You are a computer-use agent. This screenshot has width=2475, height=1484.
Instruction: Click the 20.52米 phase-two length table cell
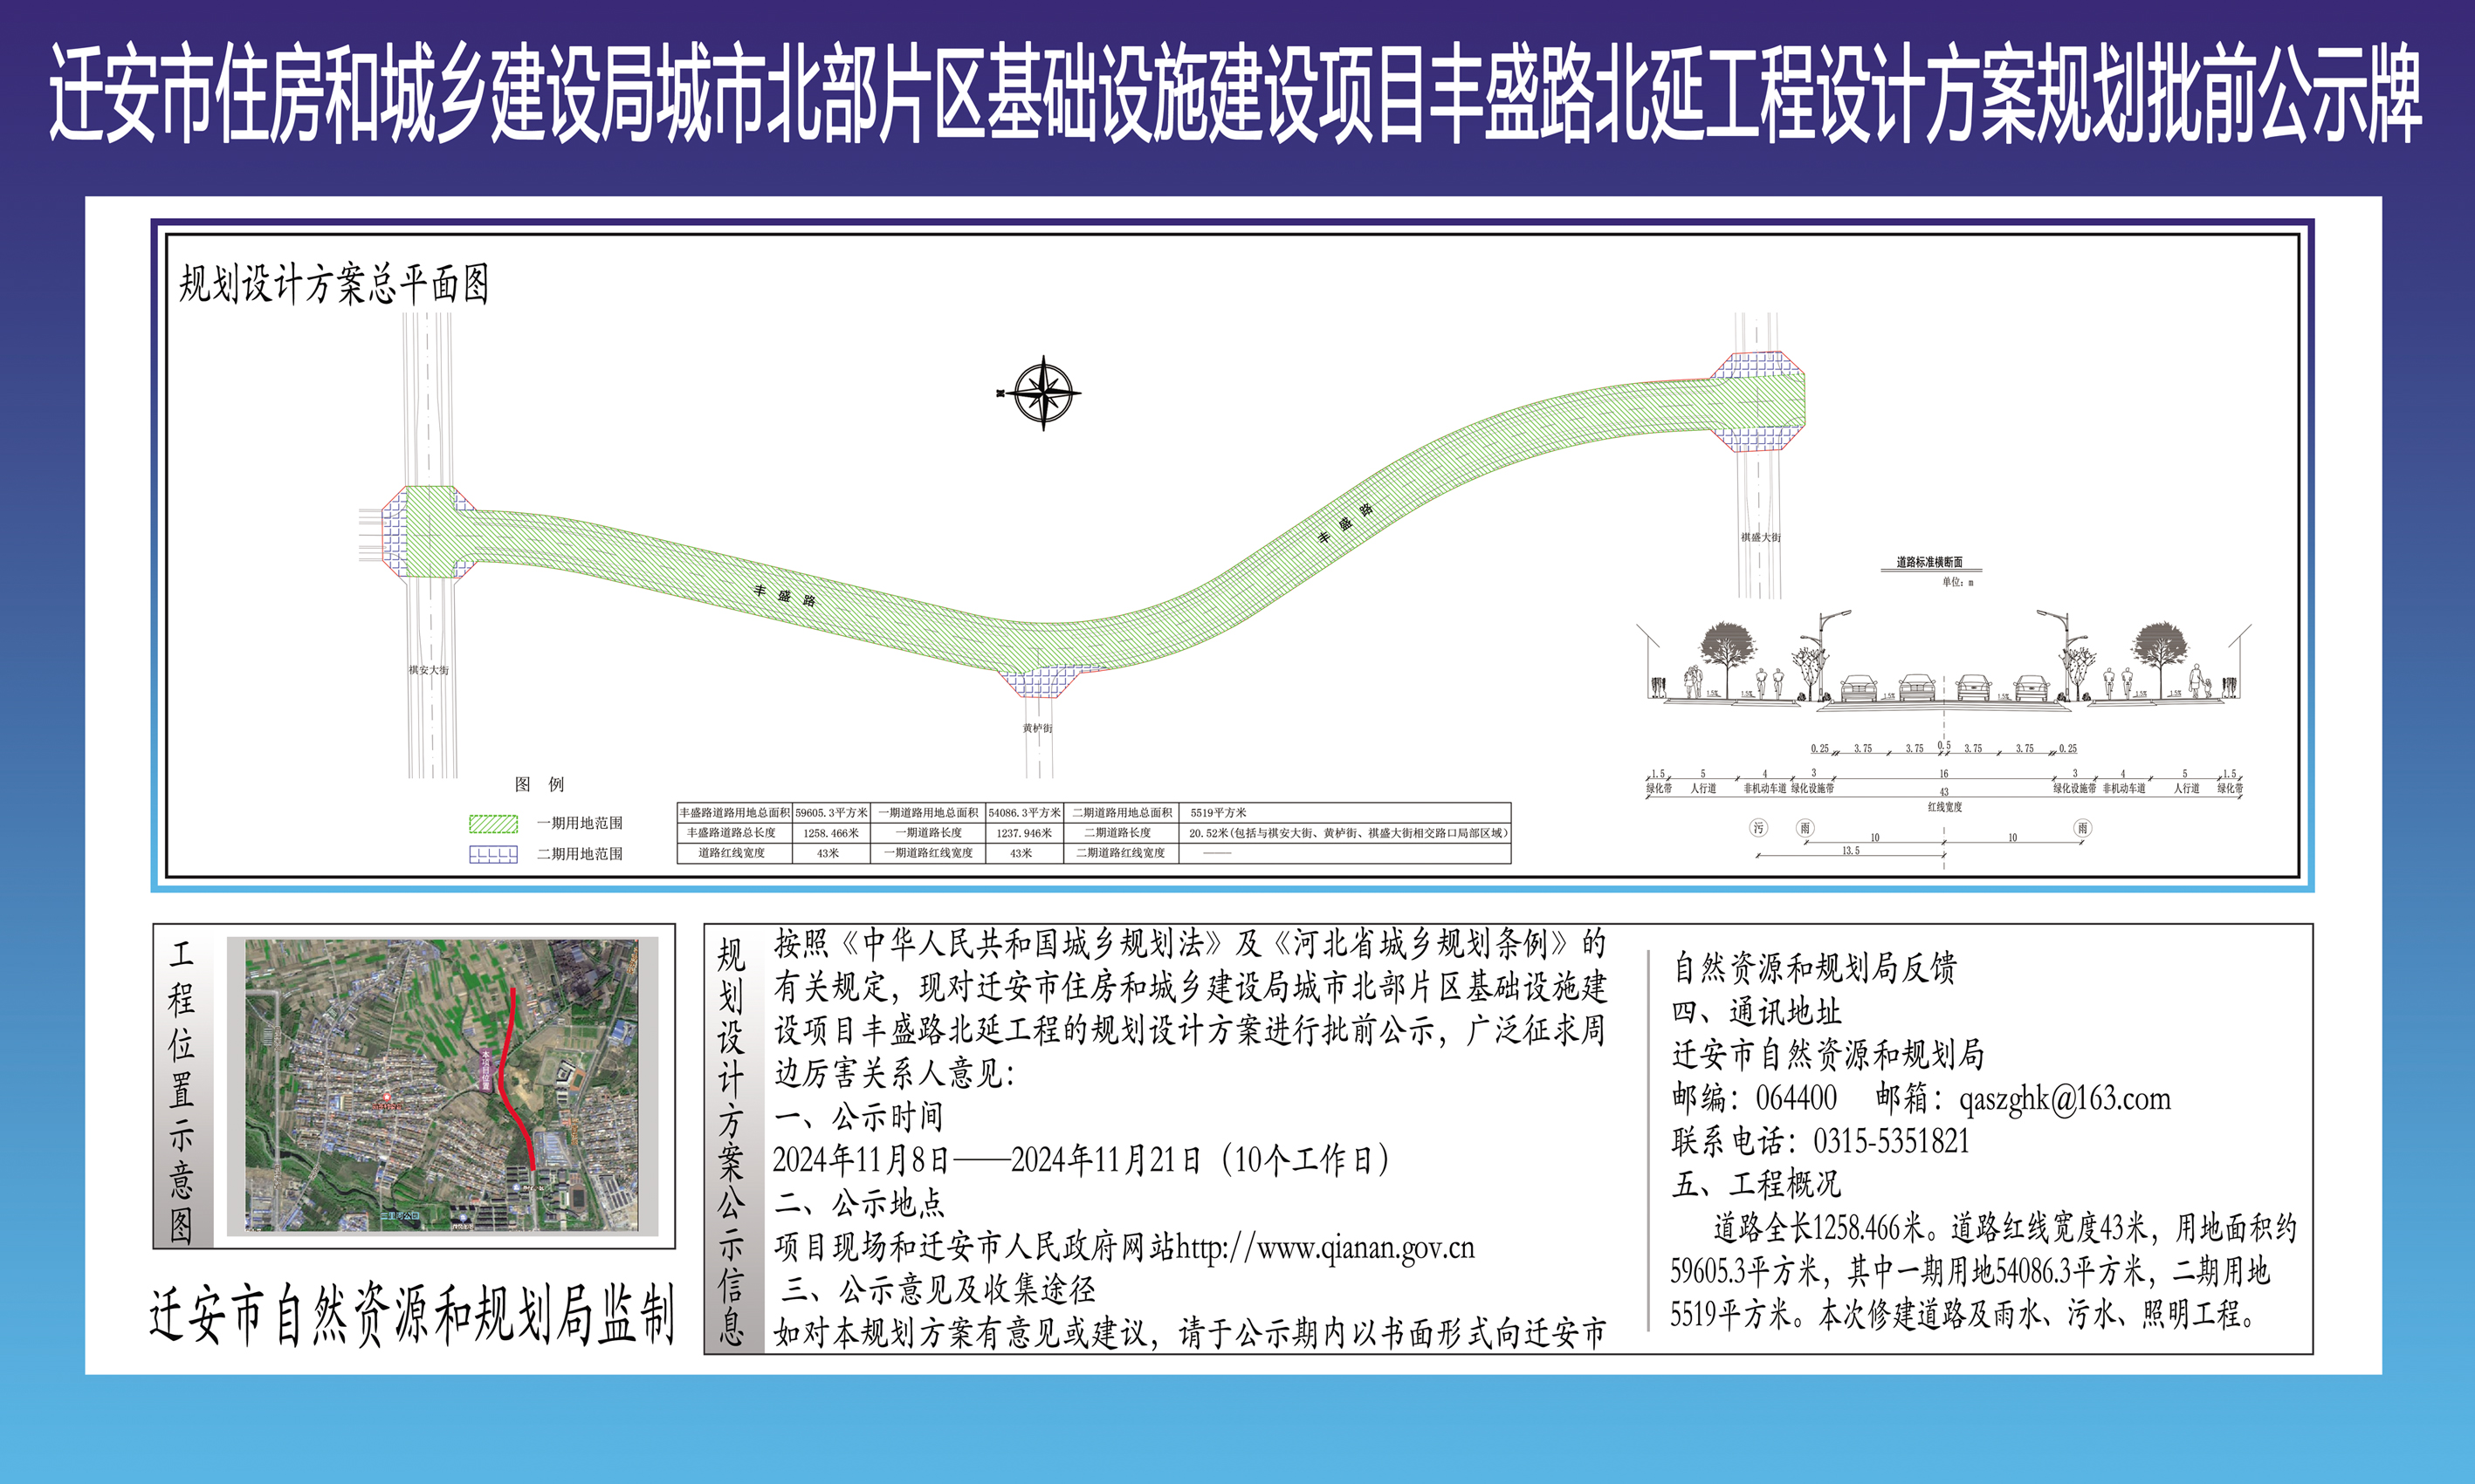click(1345, 833)
